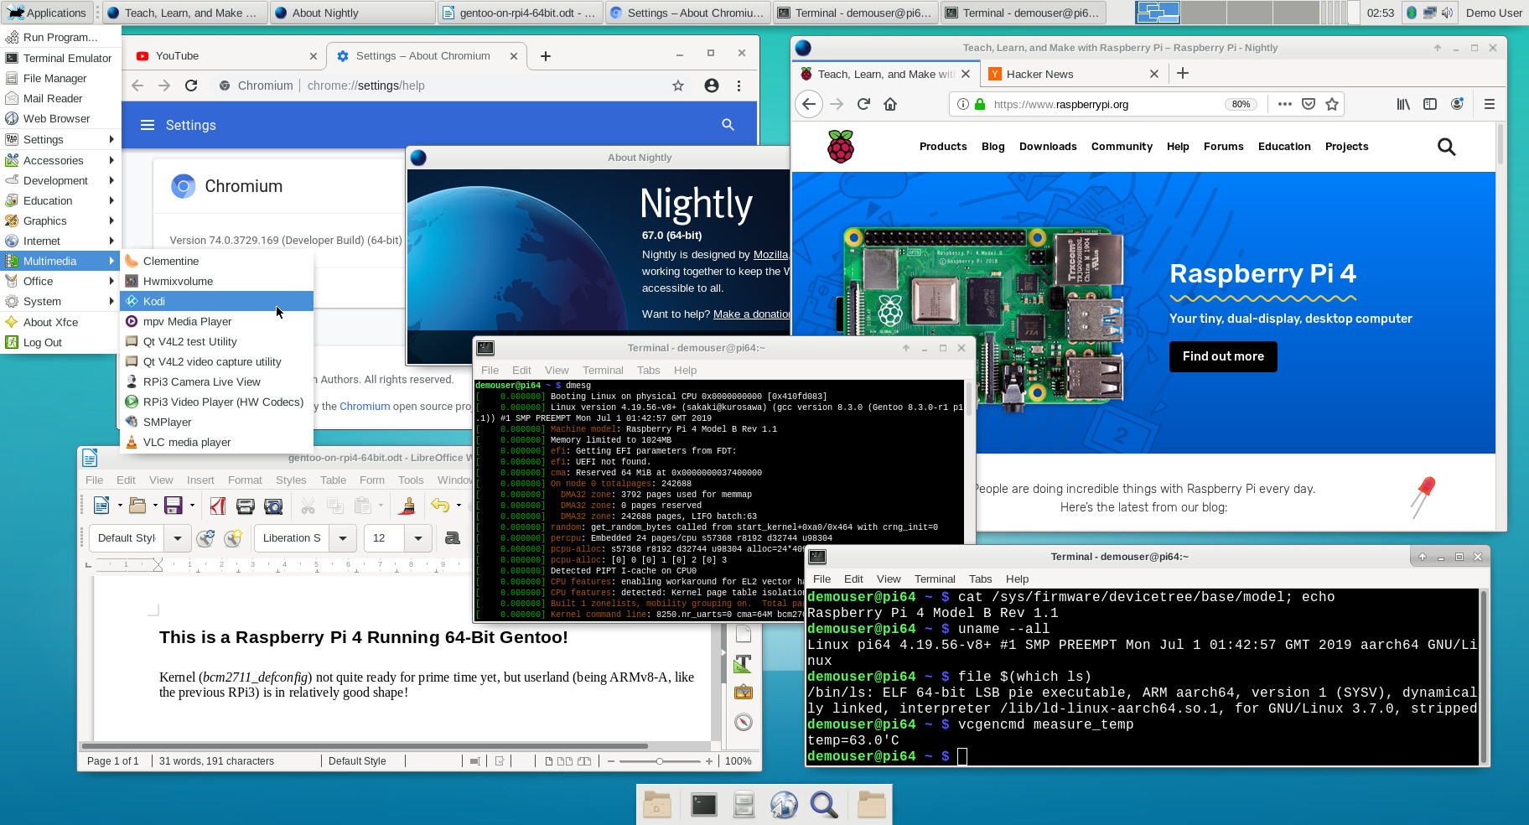
Task: Open dropdown arrow next to Save icon
Action: click(192, 505)
